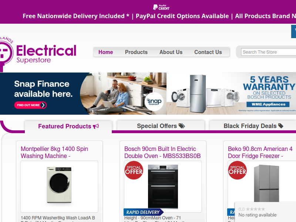Click the Find Out More button

point(30,105)
